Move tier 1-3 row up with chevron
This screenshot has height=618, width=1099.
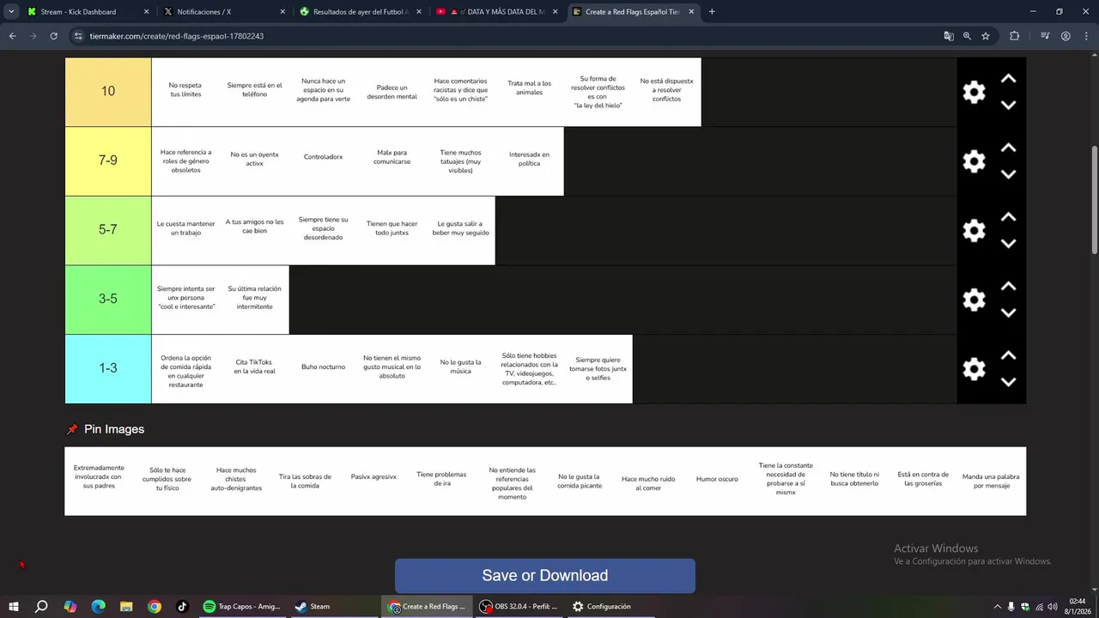tap(1009, 355)
